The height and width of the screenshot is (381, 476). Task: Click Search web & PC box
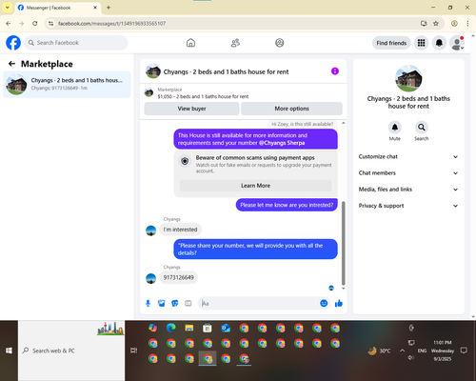coord(71,351)
